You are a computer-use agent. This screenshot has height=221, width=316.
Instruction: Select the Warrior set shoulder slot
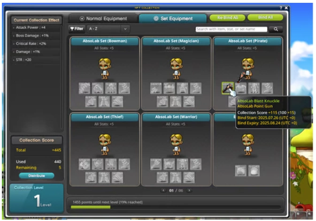click(x=189, y=177)
